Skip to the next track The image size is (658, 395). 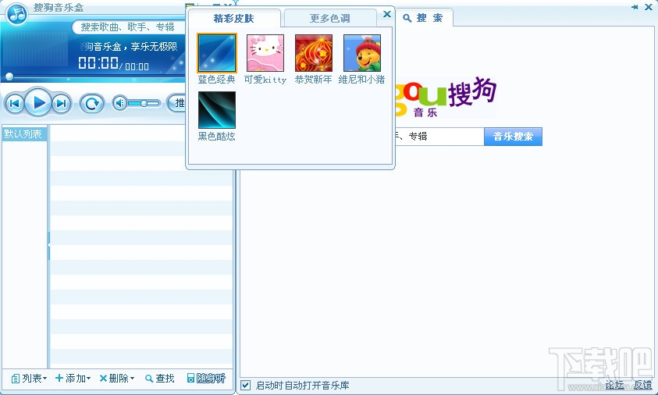61,103
